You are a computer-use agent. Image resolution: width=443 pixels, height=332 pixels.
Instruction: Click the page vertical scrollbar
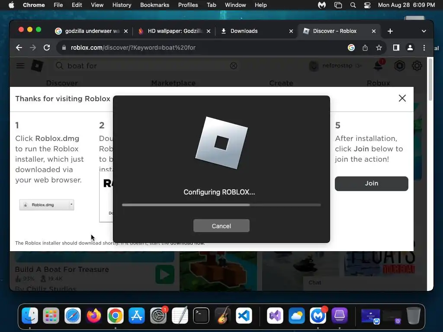pyautogui.click(x=430, y=80)
